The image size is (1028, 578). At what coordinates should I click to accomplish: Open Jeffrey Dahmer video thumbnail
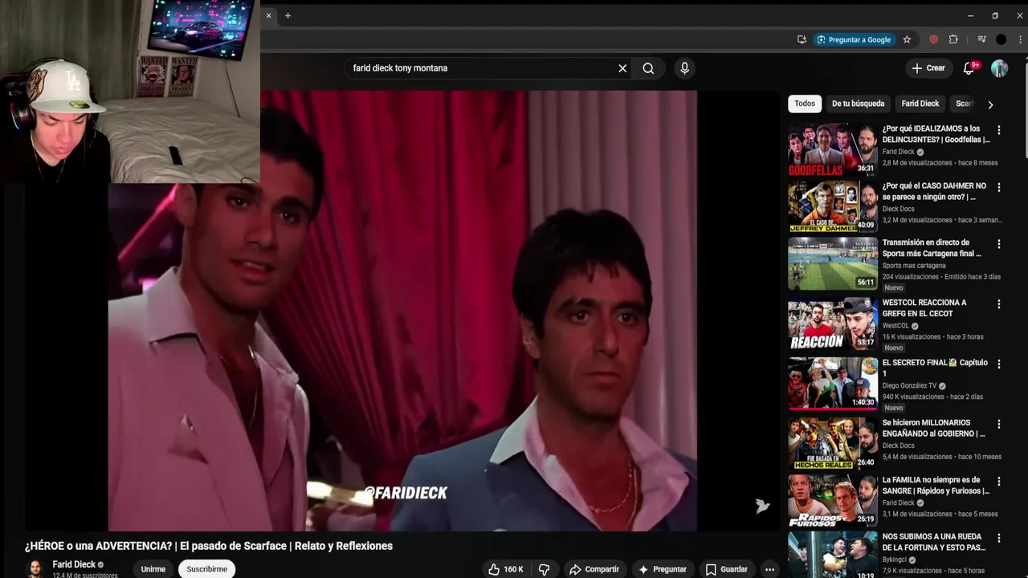tap(833, 206)
